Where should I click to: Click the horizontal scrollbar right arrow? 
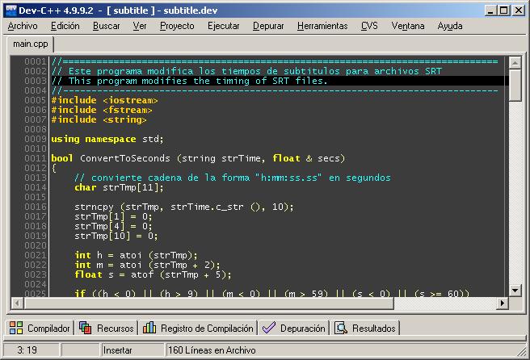(x=503, y=303)
